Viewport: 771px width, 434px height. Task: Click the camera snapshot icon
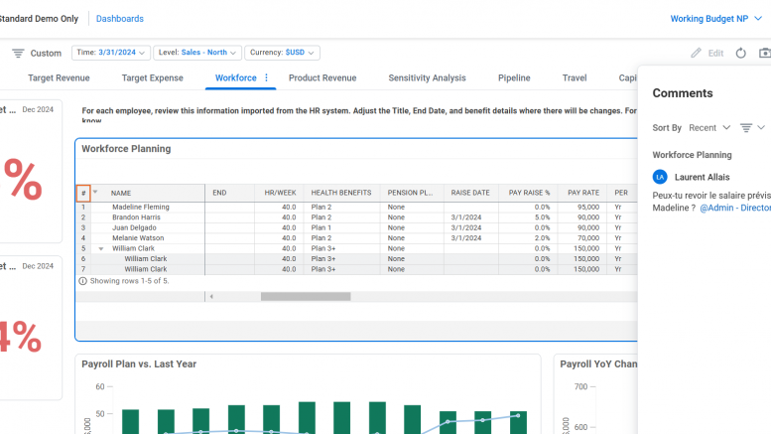pyautogui.click(x=765, y=54)
